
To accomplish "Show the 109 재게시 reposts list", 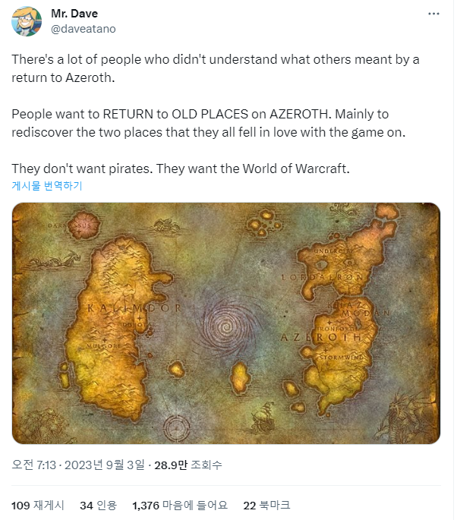I will pyautogui.click(x=38, y=506).
